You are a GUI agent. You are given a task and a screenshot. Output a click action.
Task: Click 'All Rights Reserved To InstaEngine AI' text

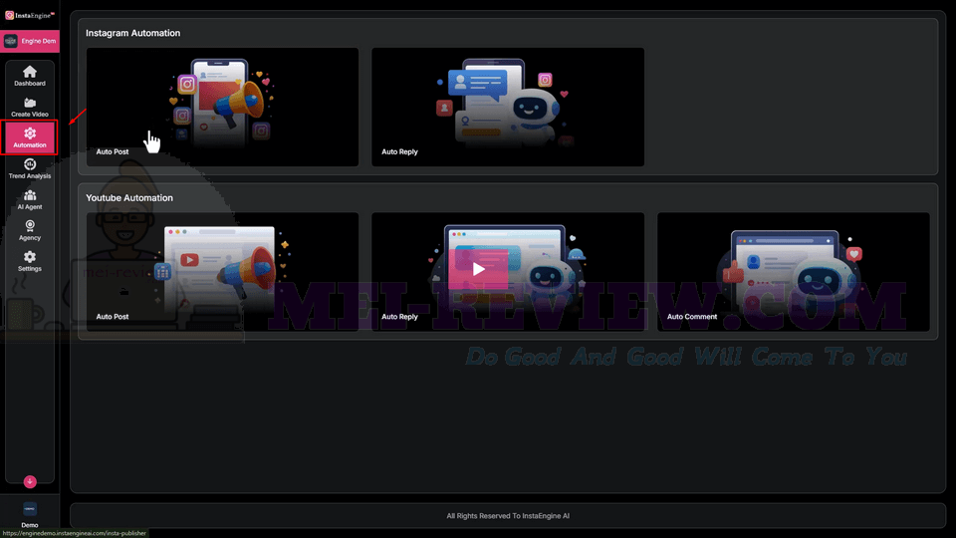[x=508, y=516]
